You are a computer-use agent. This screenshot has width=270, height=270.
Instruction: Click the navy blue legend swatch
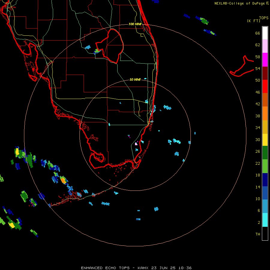(265, 180)
